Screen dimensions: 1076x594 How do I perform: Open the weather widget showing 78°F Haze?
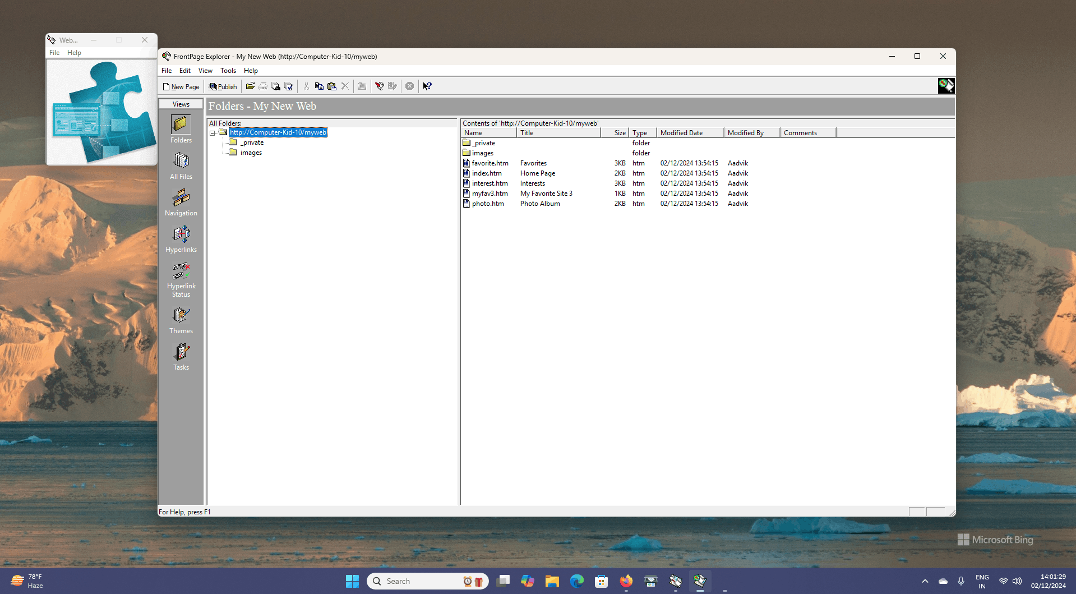(27, 581)
